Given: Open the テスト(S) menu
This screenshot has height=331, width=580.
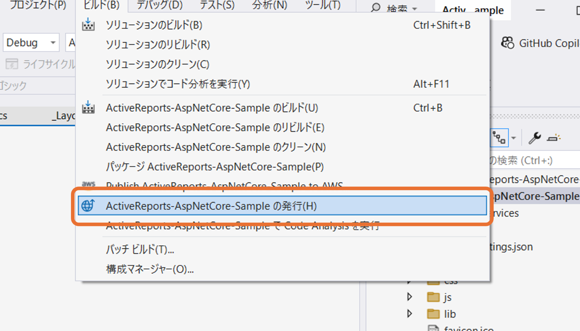Looking at the screenshot, I should tap(217, 5).
